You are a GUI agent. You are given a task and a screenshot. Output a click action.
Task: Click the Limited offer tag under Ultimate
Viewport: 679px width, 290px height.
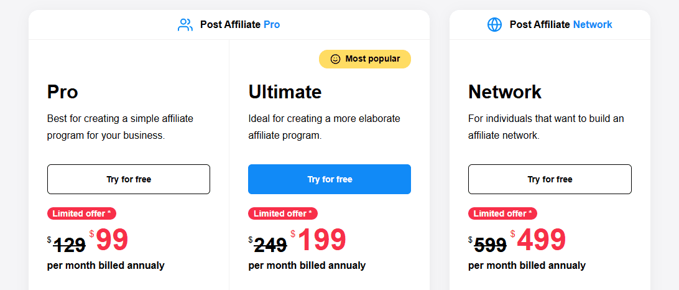click(283, 213)
